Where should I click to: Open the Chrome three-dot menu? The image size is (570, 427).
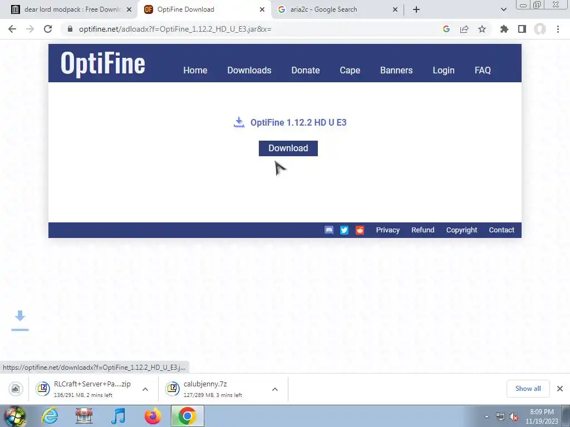[x=558, y=29]
